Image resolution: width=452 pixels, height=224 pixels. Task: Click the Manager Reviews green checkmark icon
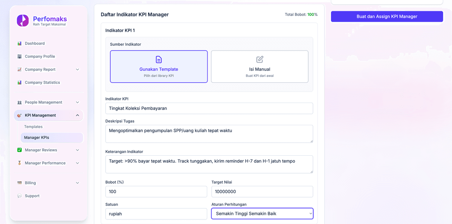pos(20,150)
